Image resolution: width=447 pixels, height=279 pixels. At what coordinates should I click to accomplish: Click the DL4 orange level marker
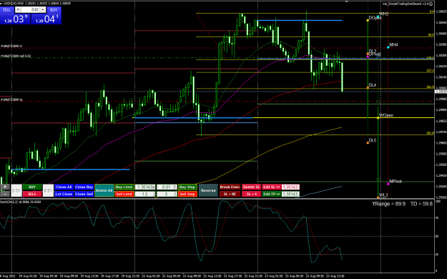[368, 87]
